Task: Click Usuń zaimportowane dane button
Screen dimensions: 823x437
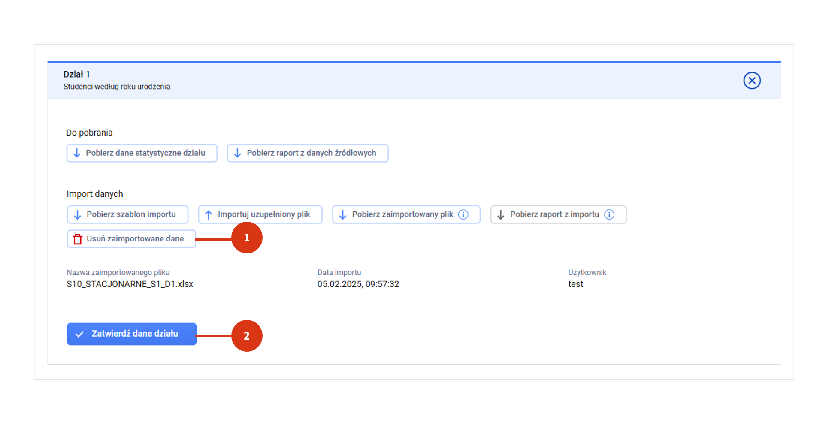Action: (131, 239)
